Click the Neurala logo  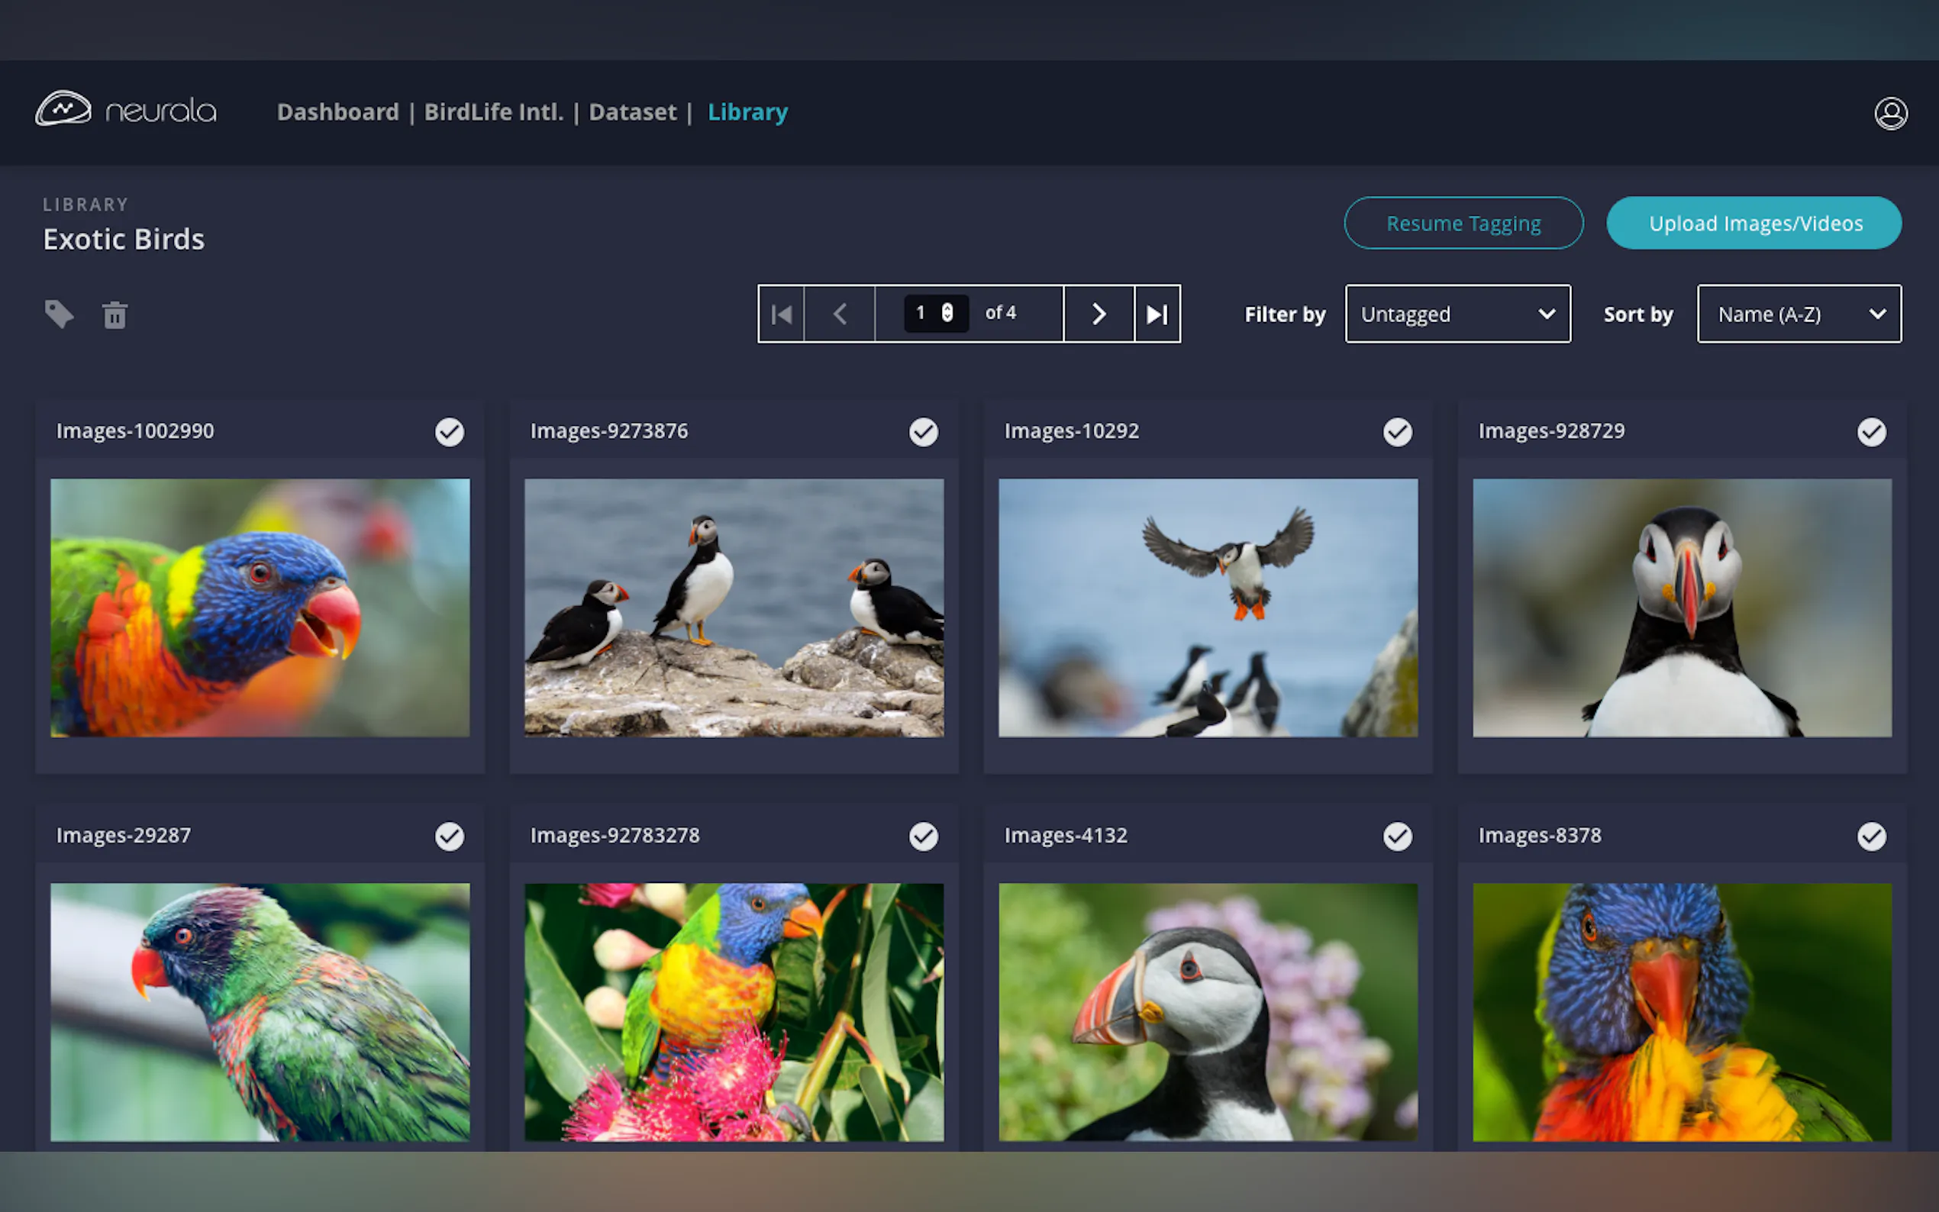(126, 110)
